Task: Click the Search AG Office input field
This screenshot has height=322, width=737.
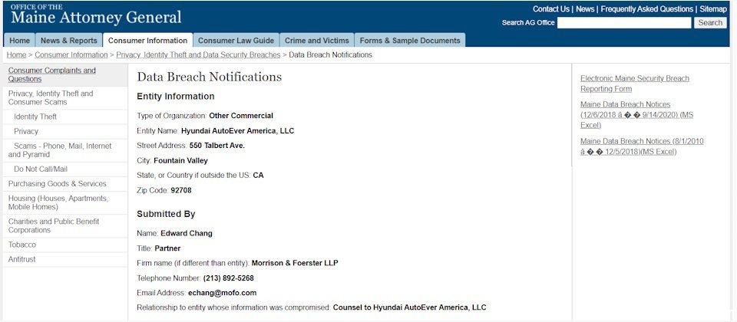Action: (623, 23)
